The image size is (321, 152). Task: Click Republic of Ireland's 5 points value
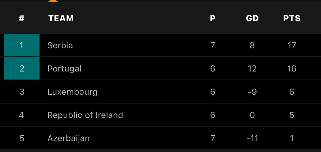[x=292, y=115]
